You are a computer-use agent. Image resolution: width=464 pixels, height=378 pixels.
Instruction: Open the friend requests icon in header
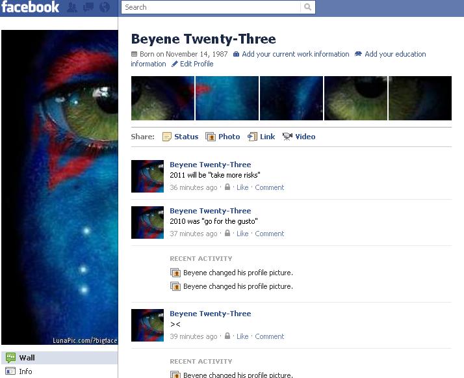coord(72,7)
